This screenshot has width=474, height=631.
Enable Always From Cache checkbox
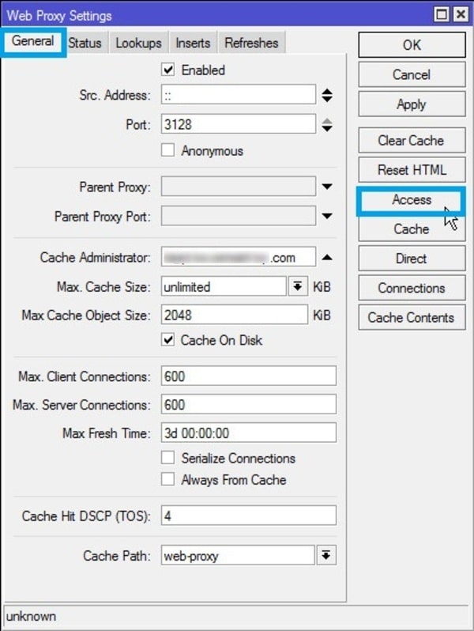tap(167, 479)
